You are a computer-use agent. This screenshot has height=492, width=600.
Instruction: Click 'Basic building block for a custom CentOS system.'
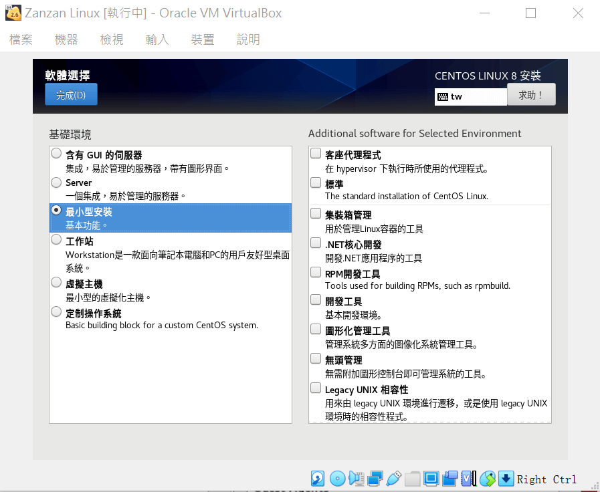coord(162,326)
